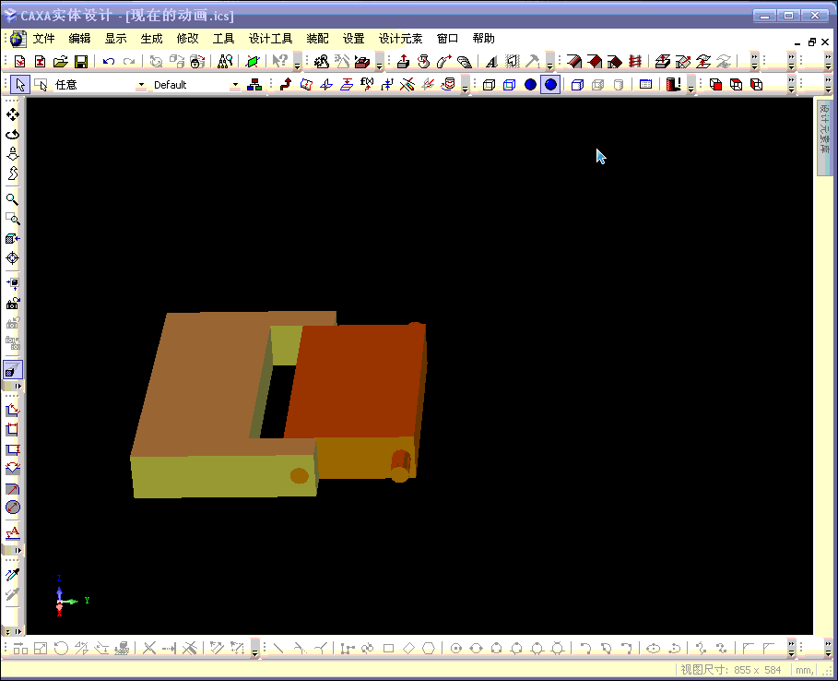The height and width of the screenshot is (681, 838).
Task: Open the 编辑 menu
Action: tap(79, 39)
